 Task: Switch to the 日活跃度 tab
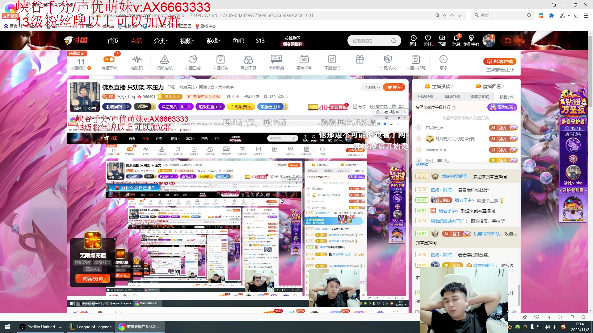pos(426,97)
